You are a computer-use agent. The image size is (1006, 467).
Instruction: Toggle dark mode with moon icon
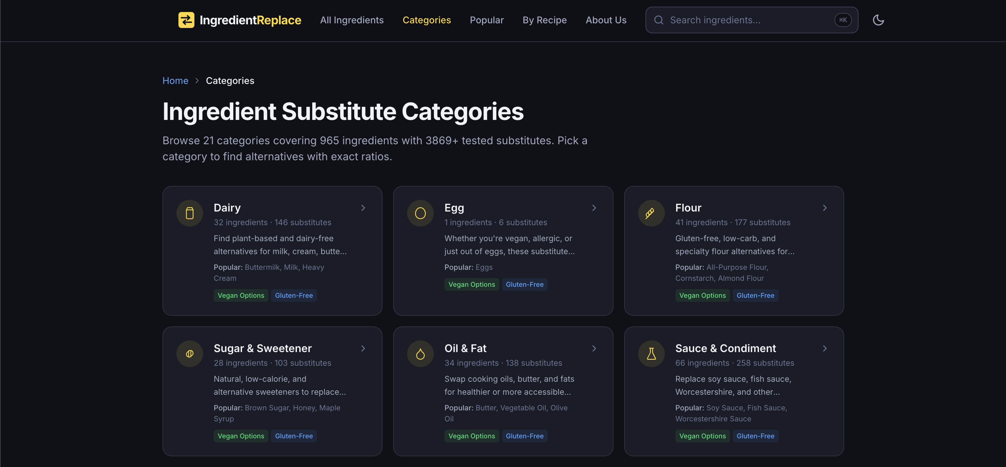pyautogui.click(x=878, y=20)
